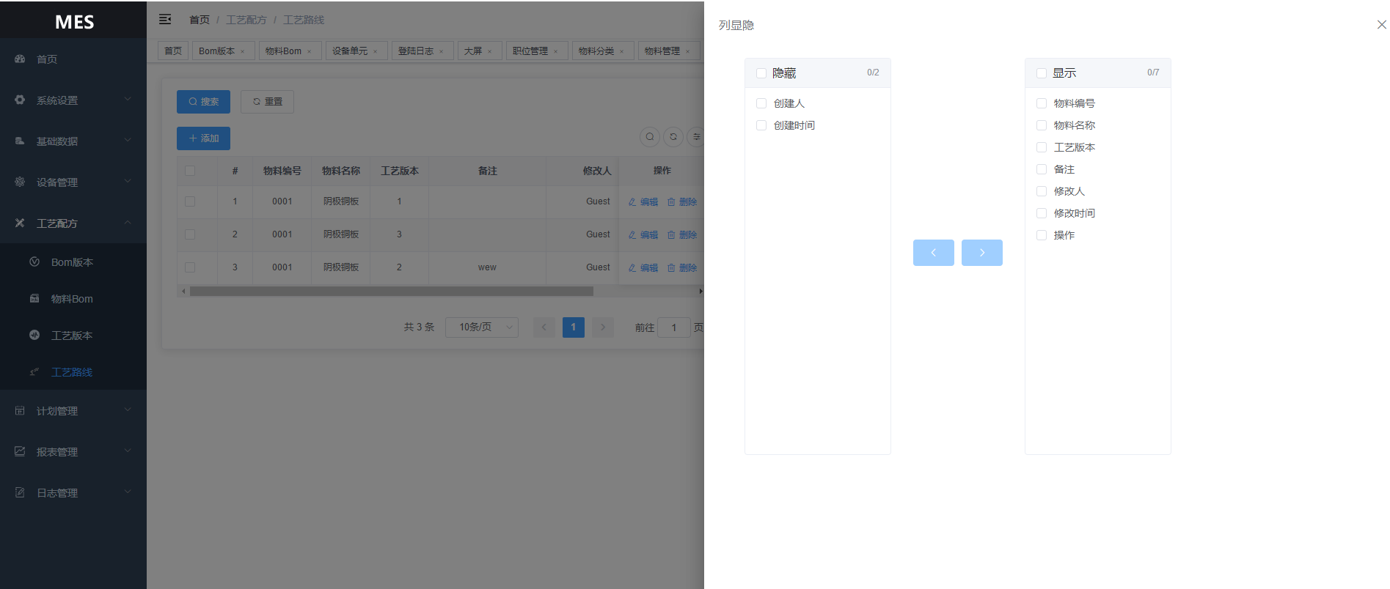Check the 备注 checkbox

(x=1042, y=169)
